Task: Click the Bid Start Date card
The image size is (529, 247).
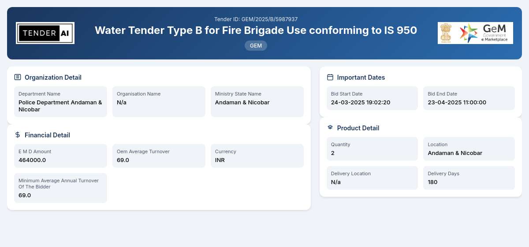Action: [372, 98]
